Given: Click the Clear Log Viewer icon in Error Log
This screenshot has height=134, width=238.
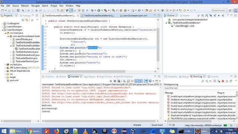Looking at the screenshot, I should click(219, 81).
